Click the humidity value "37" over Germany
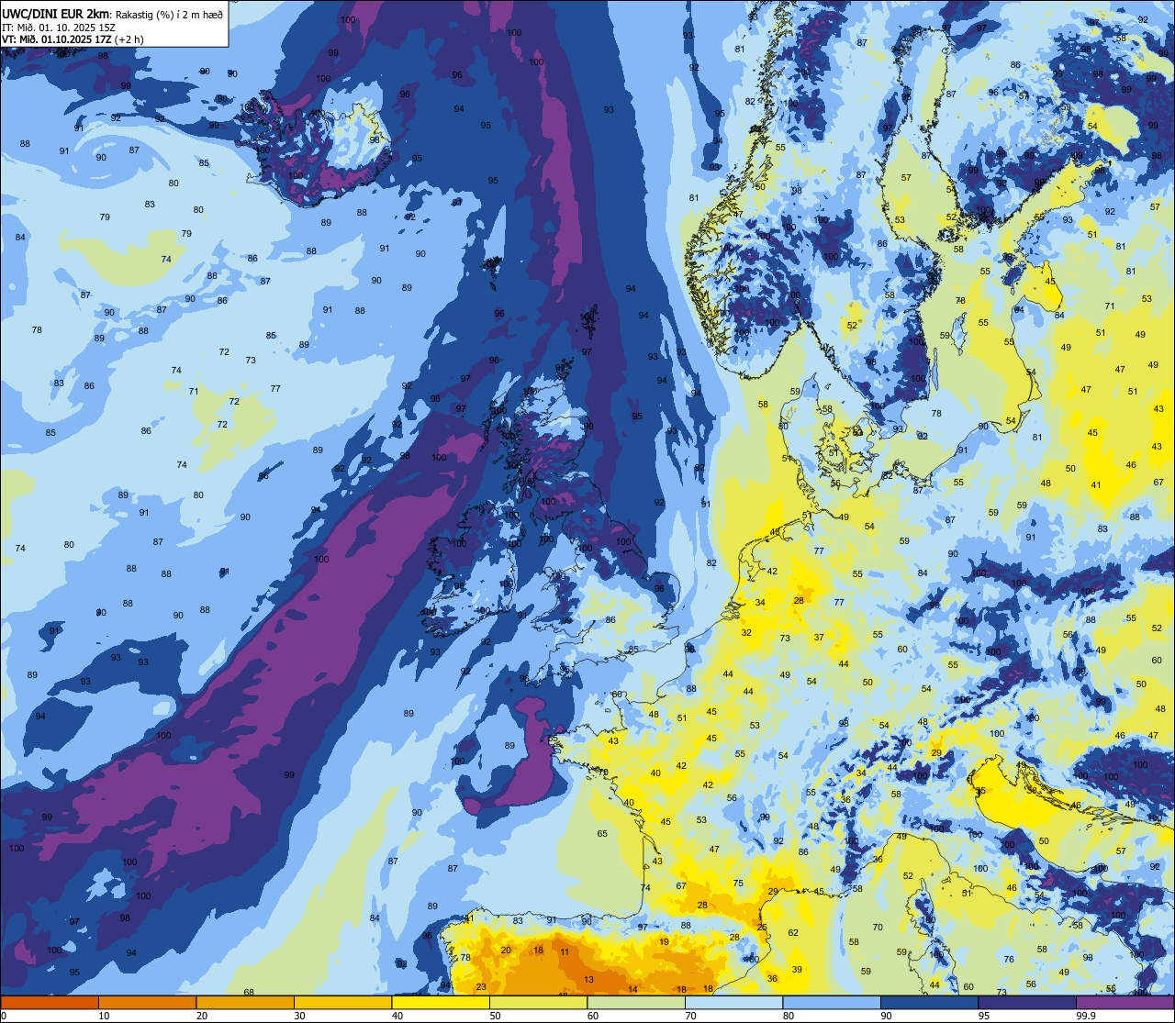The image size is (1175, 1023). tap(819, 638)
